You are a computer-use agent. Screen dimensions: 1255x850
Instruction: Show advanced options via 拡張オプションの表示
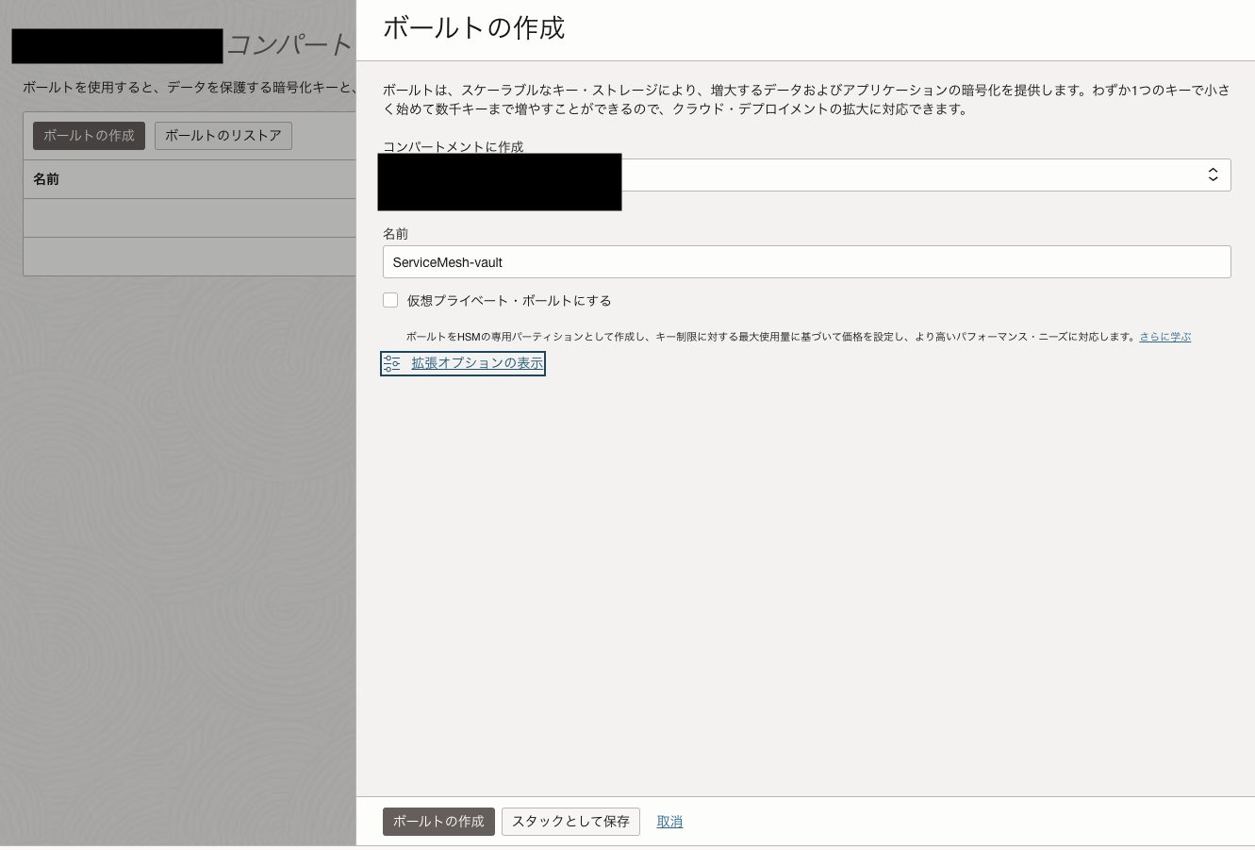tap(477, 363)
